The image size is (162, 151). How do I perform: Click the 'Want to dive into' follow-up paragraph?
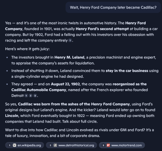[x=79, y=133]
